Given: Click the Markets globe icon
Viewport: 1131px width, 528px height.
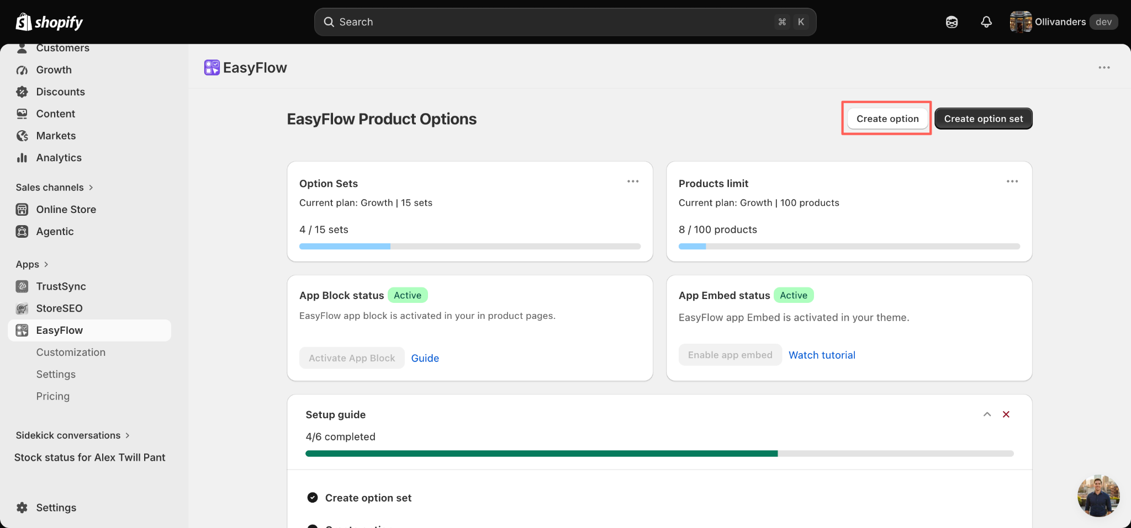Looking at the screenshot, I should pyautogui.click(x=22, y=136).
